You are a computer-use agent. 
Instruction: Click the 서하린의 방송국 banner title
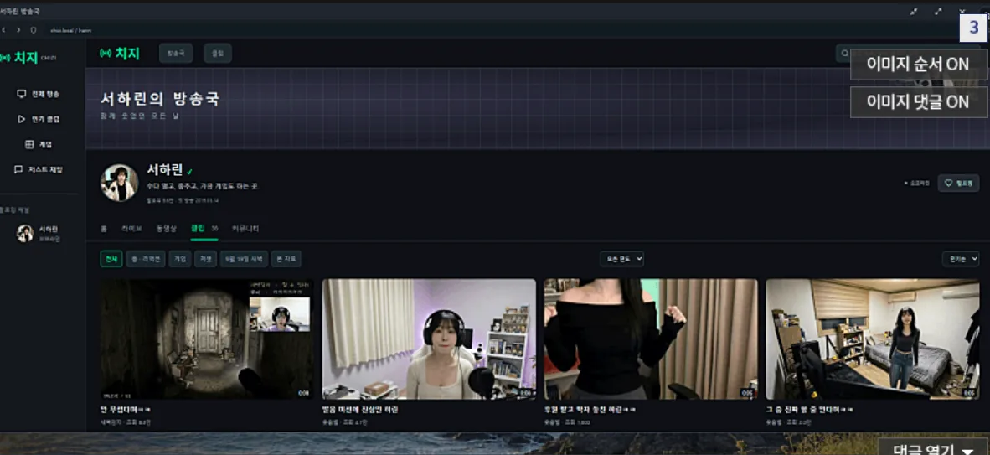click(x=160, y=99)
